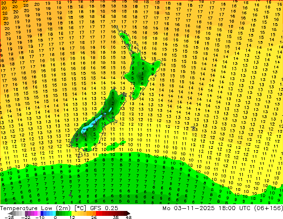Pick the gray segment of the color scale

point(14,213)
